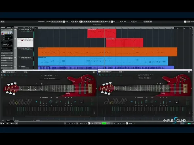The image size is (194, 145).
Task: Toggle the Cycle button in transport
Action: point(96,123)
